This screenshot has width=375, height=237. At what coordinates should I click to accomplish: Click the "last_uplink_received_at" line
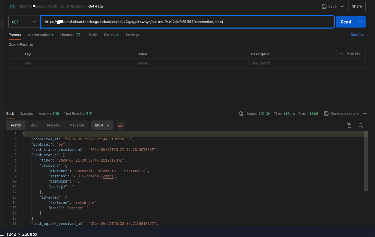(94, 224)
